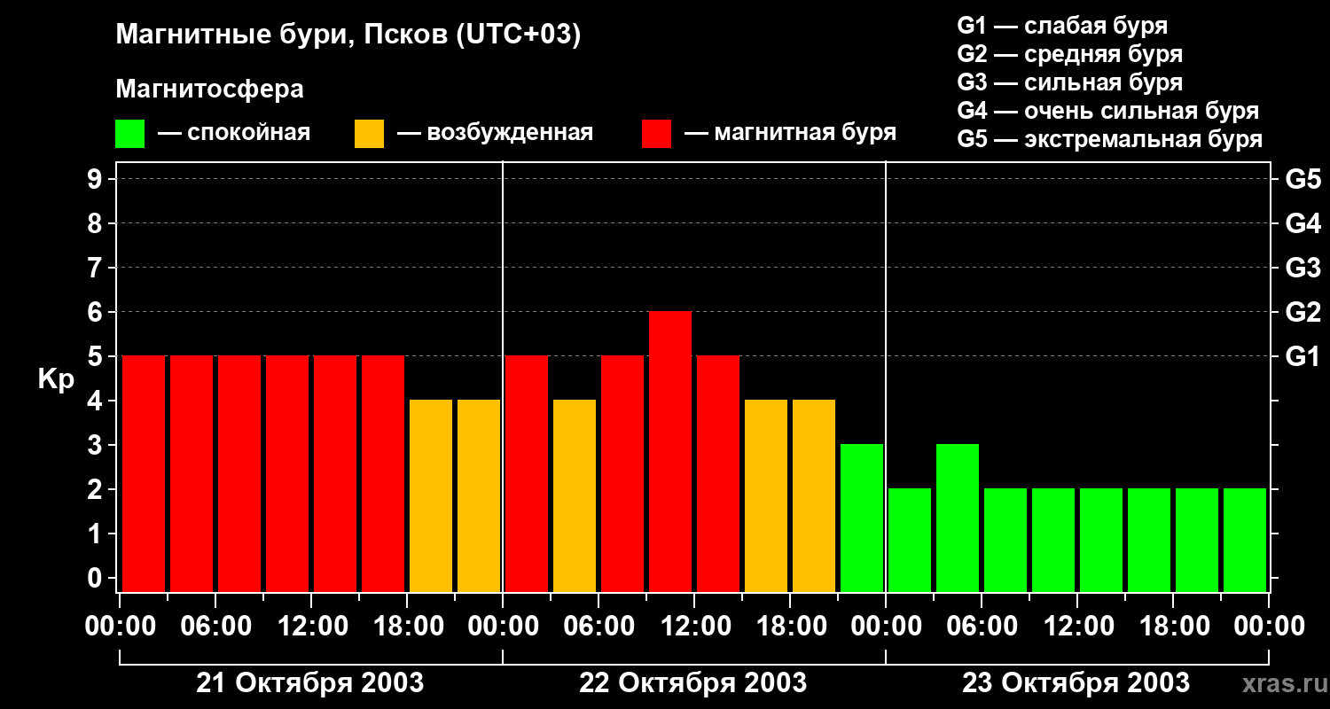The image size is (1330, 709).
Task: Select the tallest red bar at Kp 6
Action: (669, 451)
